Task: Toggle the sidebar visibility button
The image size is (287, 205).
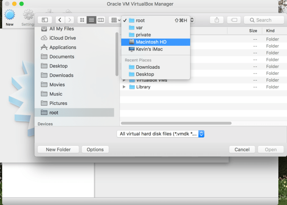Action: click(45, 20)
